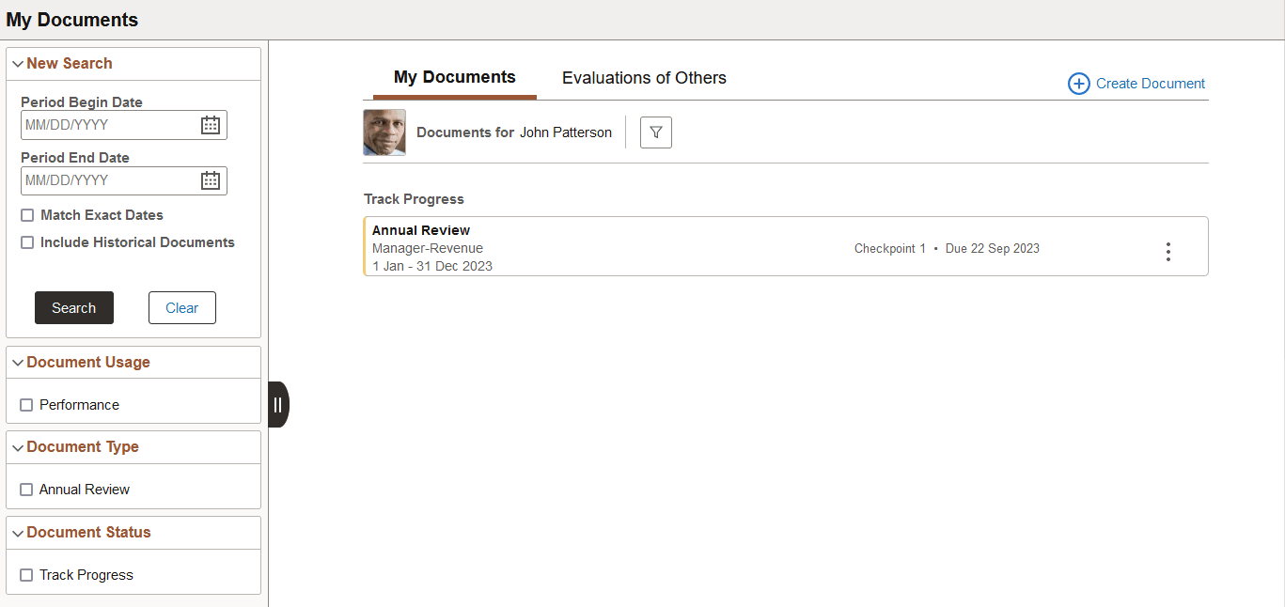Collapse the Document Status section
The image size is (1285, 607).
[17, 532]
